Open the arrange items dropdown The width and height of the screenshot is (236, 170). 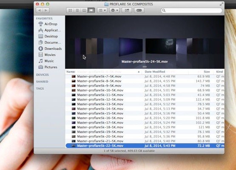click(x=102, y=10)
